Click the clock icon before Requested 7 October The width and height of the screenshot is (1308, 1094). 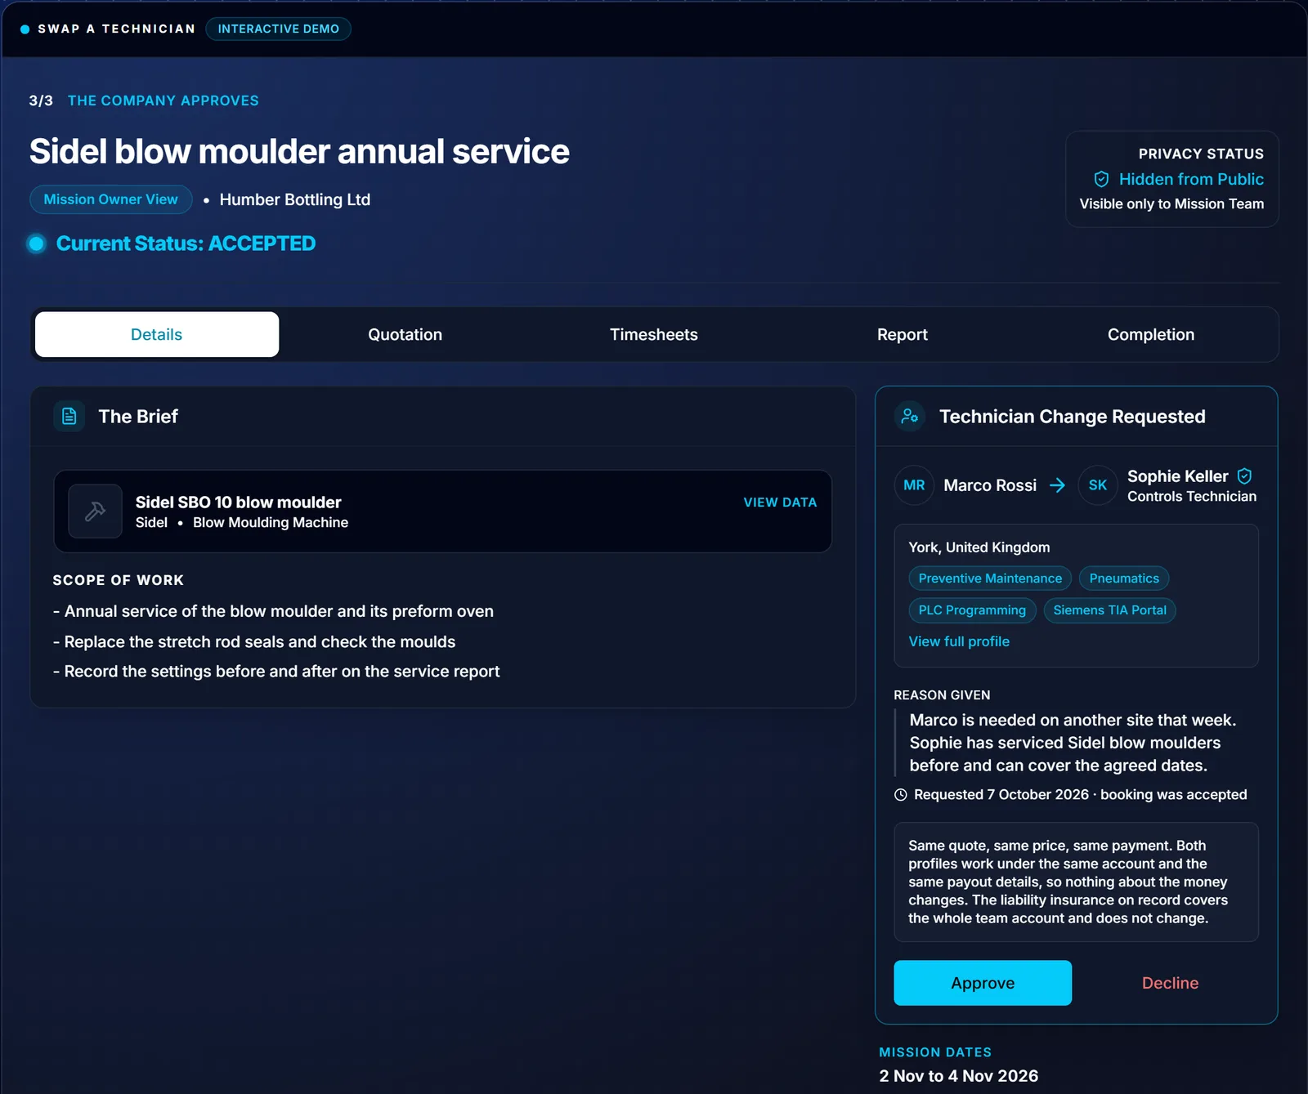(x=901, y=794)
